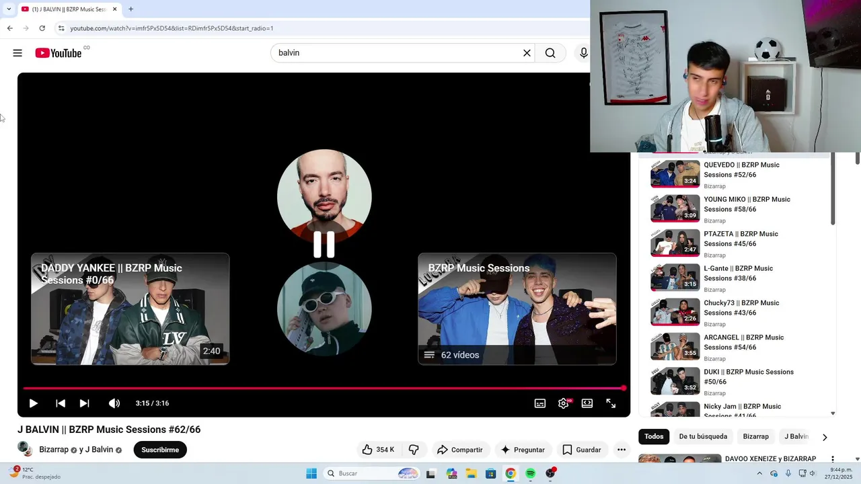Click the playlist panel scrollbar
Screen dimensions: 861x484
pyautogui.click(x=833, y=188)
